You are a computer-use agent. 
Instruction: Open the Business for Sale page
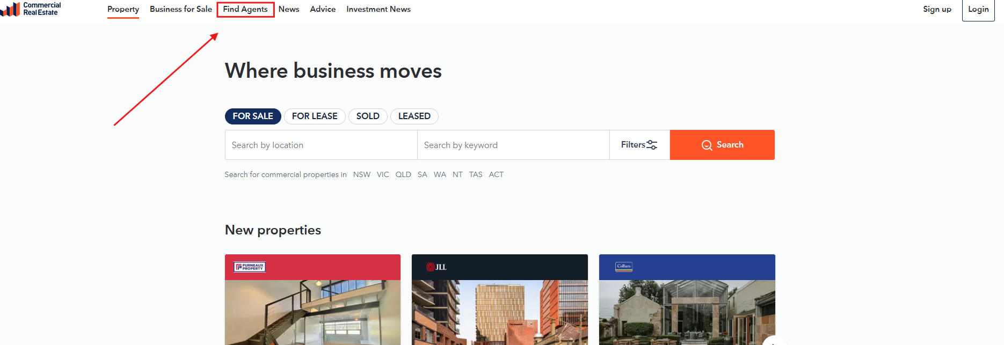click(181, 10)
